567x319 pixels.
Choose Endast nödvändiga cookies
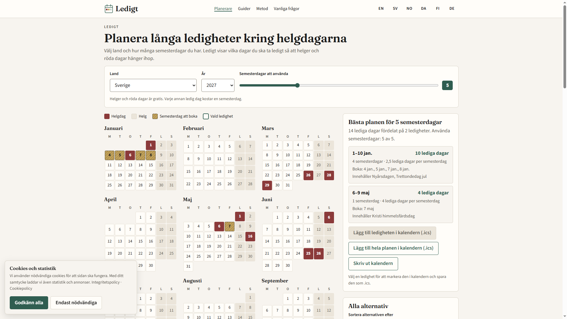pos(76,303)
